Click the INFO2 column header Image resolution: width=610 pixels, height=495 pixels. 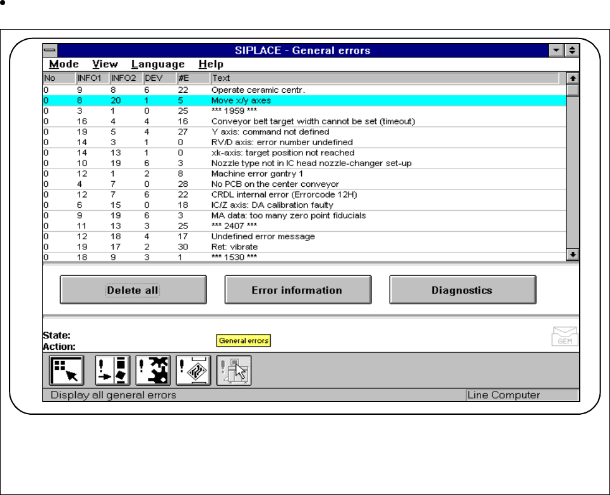[127, 78]
